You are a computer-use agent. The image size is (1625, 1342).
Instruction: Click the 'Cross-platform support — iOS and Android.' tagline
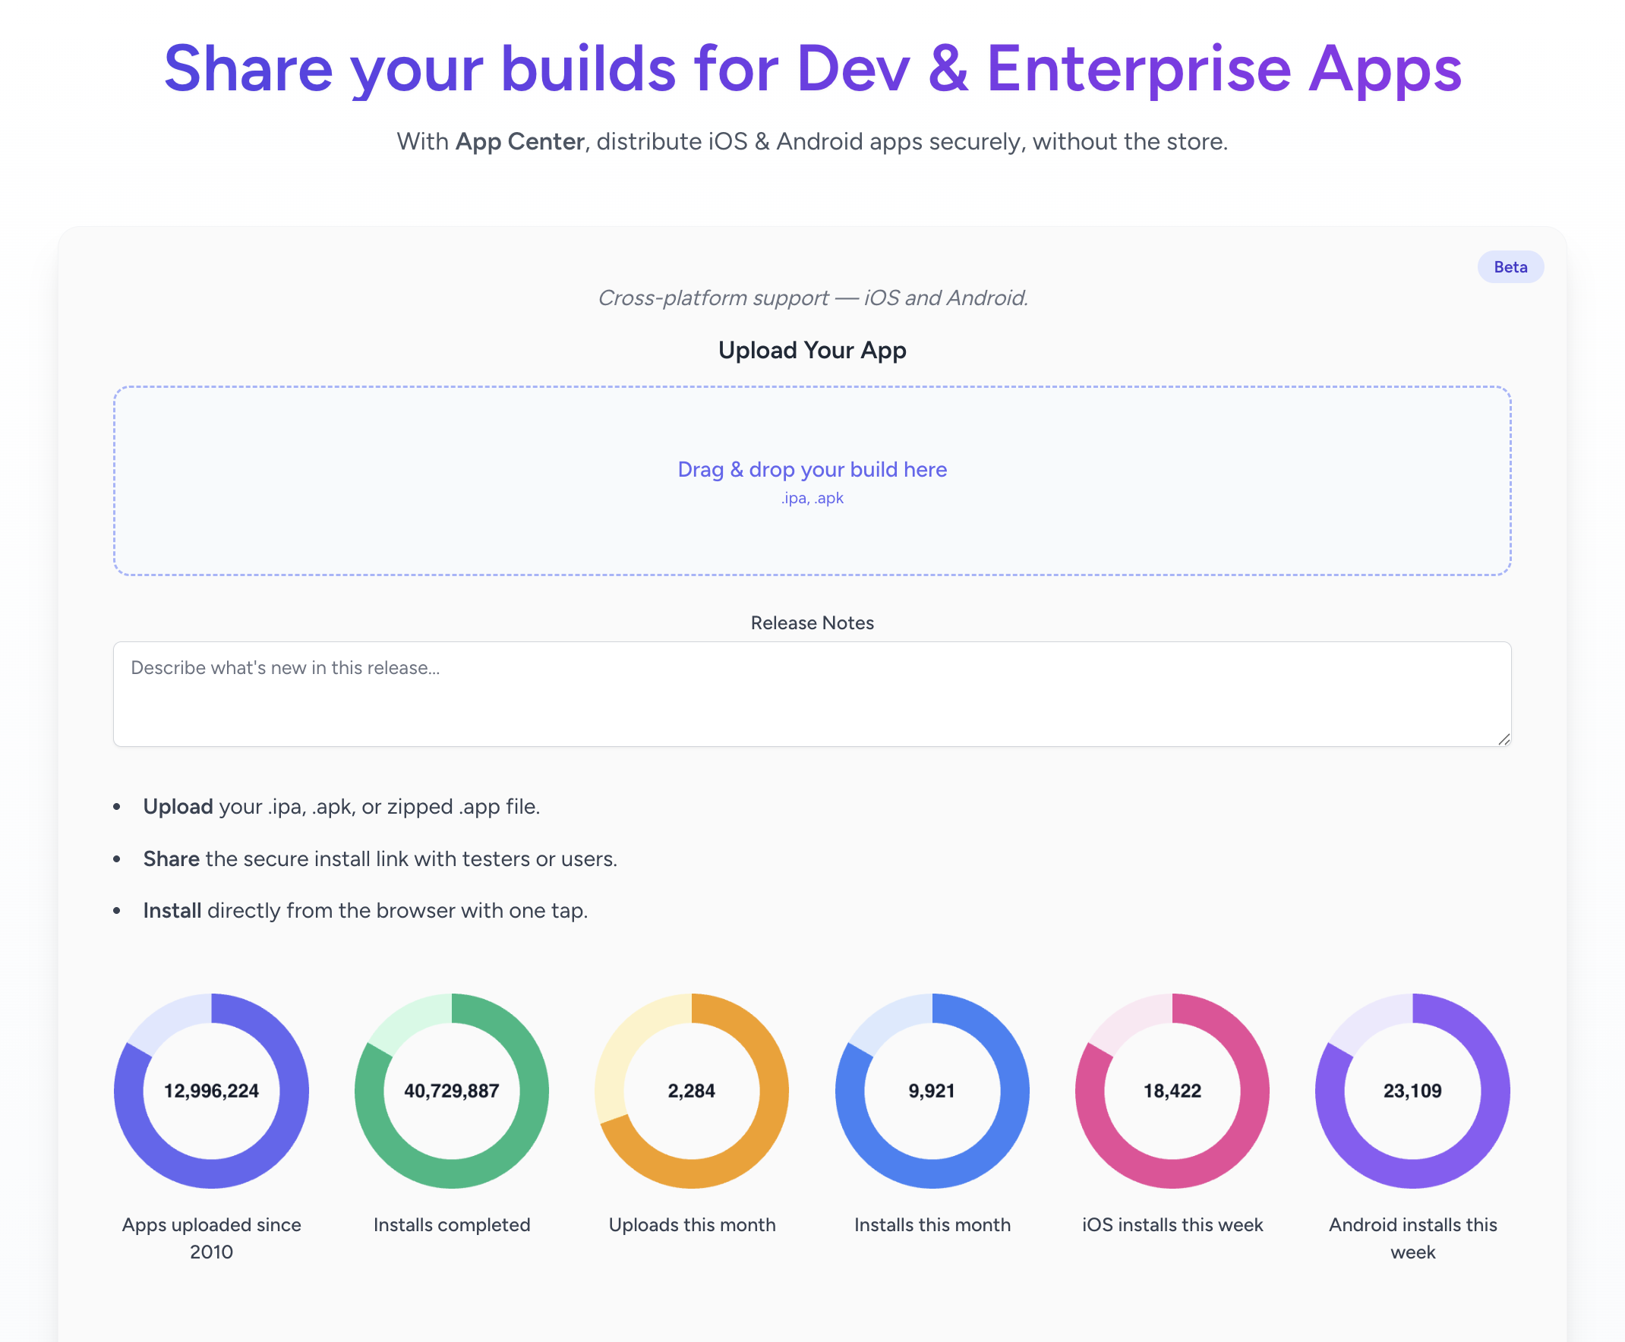(x=812, y=298)
